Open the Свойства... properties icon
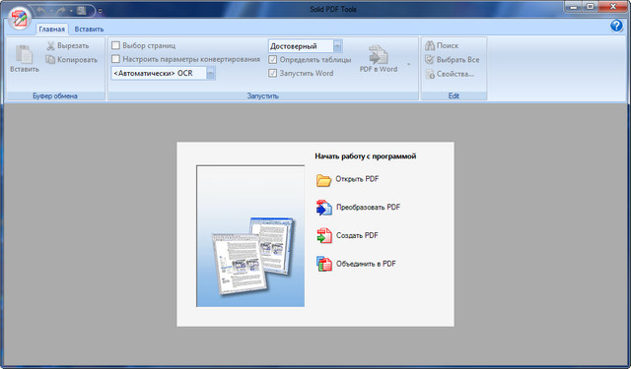Screen dimensions: 631x369 point(430,74)
